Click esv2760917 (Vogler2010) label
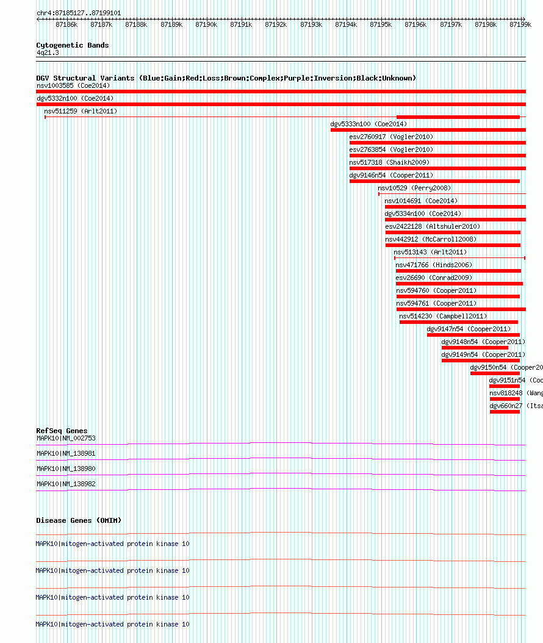 391,137
